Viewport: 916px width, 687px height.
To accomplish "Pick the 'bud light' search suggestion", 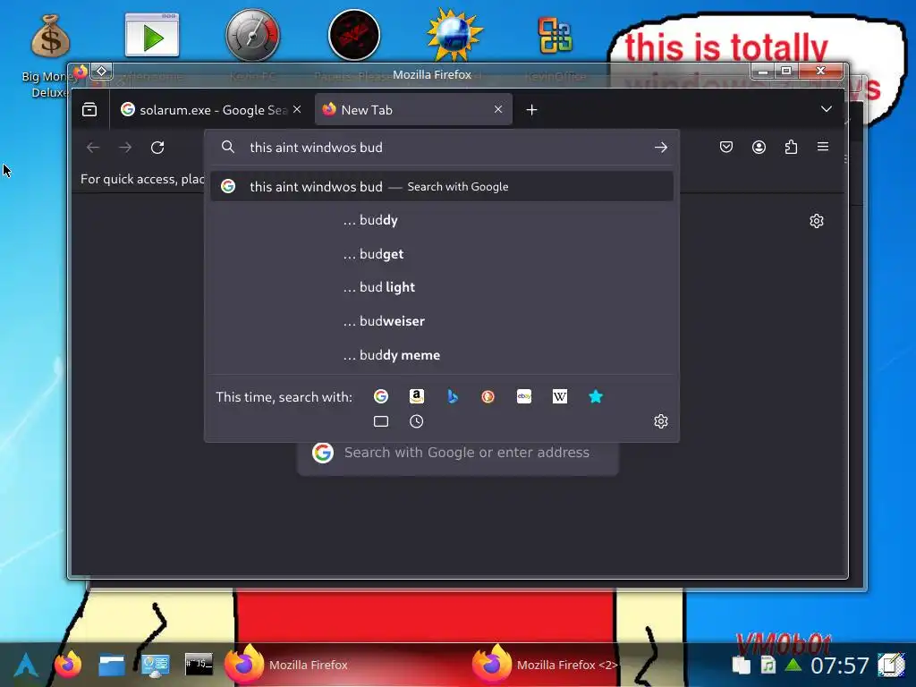I will 442,287.
